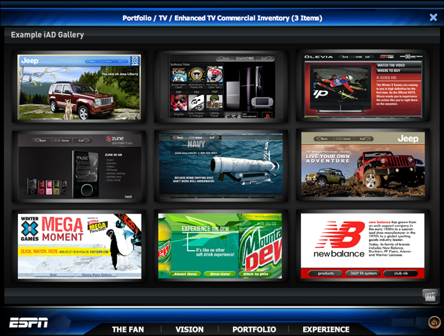
Task: Open the PORTFOLIO section
Action: coord(254,330)
